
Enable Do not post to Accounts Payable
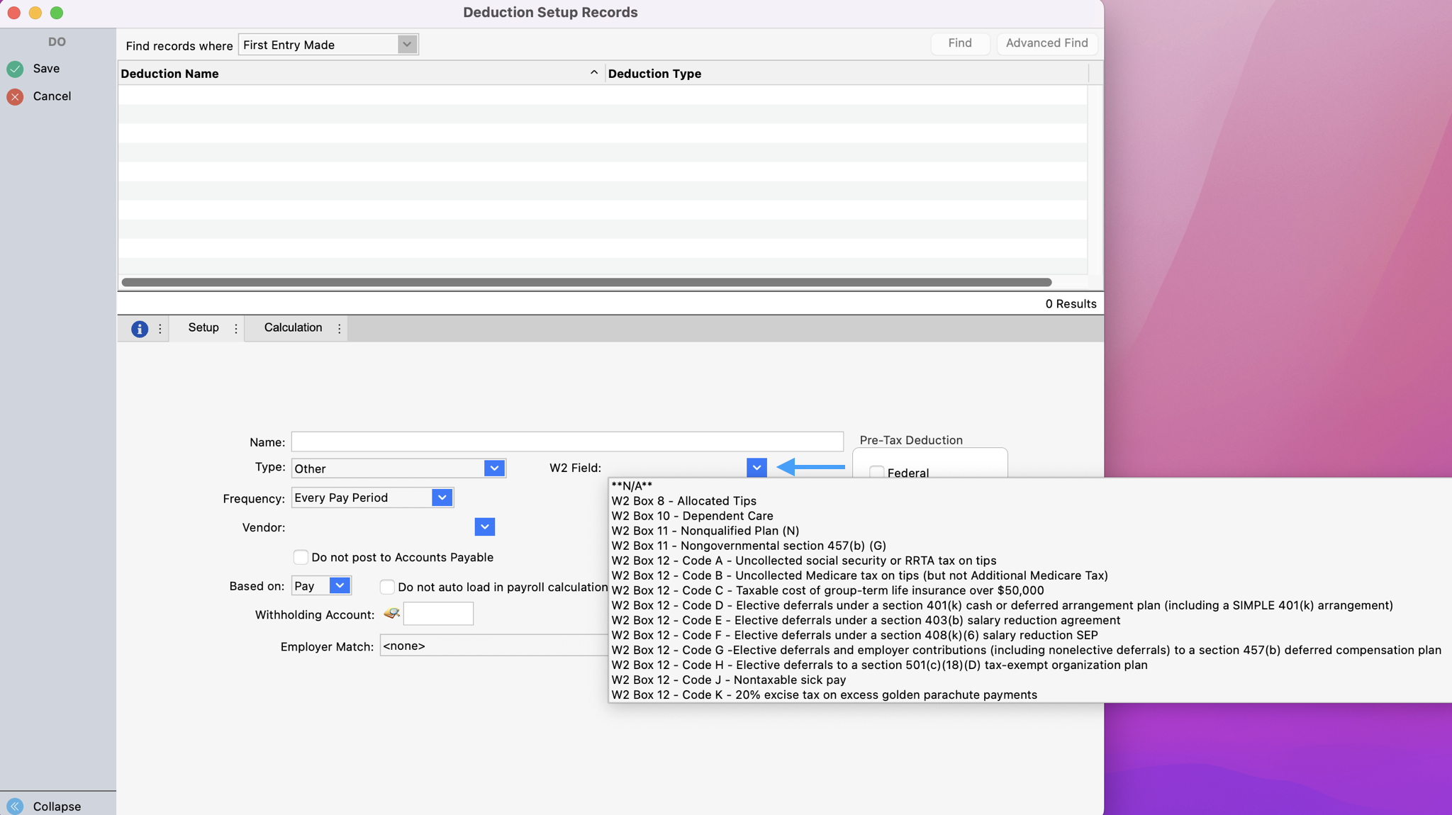pos(301,557)
